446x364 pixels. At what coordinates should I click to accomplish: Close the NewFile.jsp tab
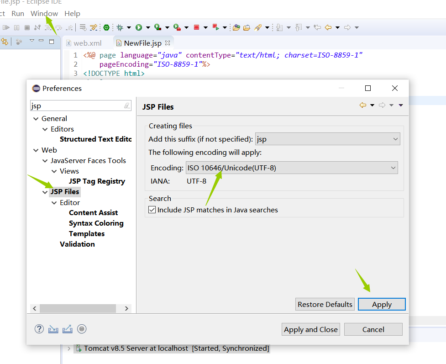(x=168, y=43)
